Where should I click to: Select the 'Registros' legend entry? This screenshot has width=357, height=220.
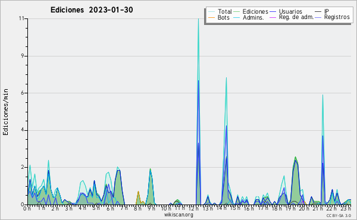[333, 17]
